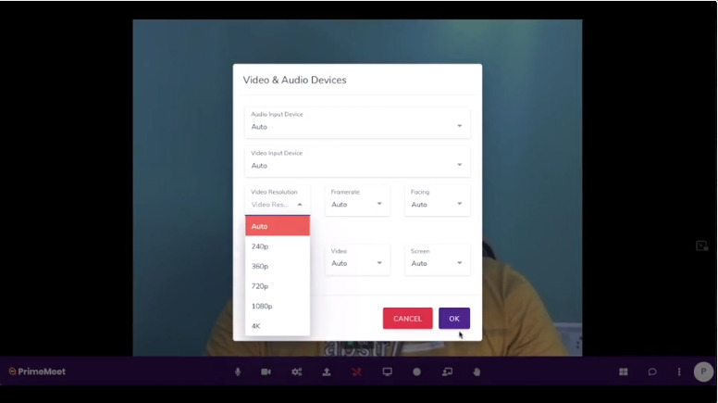Open the chat bubble icon
This screenshot has height=403, width=718.
click(652, 372)
